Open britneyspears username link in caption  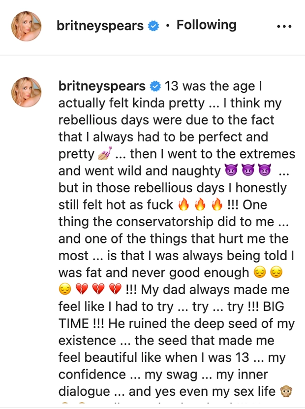102,86
